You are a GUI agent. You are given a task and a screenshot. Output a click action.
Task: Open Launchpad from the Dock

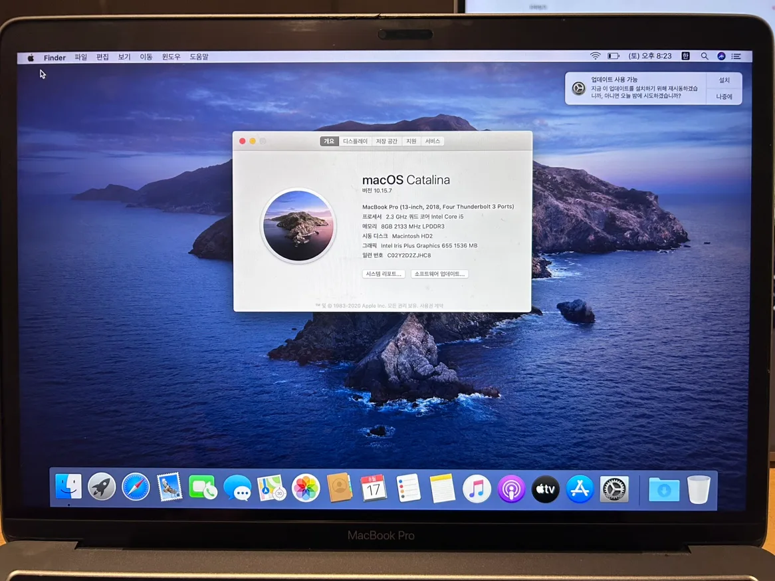[x=102, y=489]
